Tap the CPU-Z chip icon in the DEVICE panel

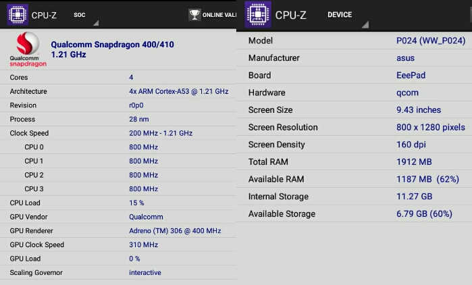tap(258, 14)
